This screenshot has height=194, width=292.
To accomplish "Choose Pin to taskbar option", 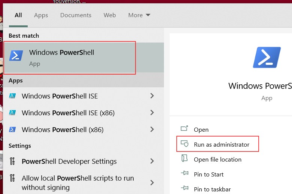I will 212,189.
